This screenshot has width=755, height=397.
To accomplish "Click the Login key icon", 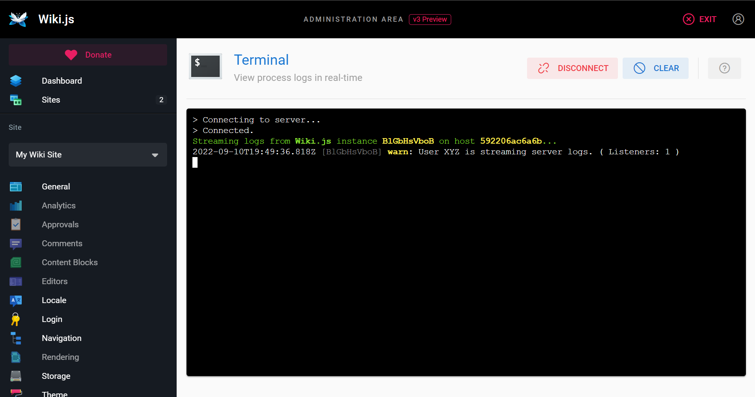I will click(x=15, y=319).
